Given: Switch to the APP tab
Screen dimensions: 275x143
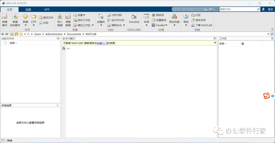Looking at the screenshot, I should point(47,9).
